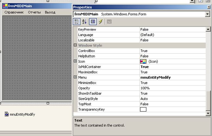Close the Properties window
Viewport: 212px width, 136px height.
[x=209, y=7]
